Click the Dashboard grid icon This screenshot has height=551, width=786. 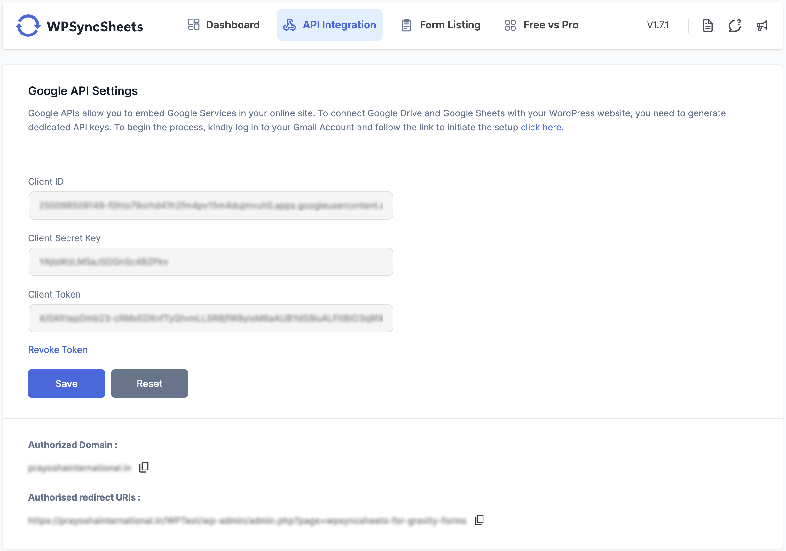193,25
